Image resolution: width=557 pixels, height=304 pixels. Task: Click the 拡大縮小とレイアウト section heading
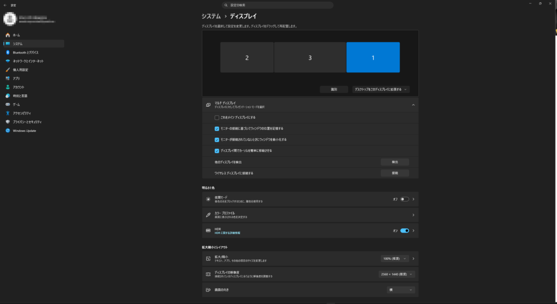click(x=214, y=247)
